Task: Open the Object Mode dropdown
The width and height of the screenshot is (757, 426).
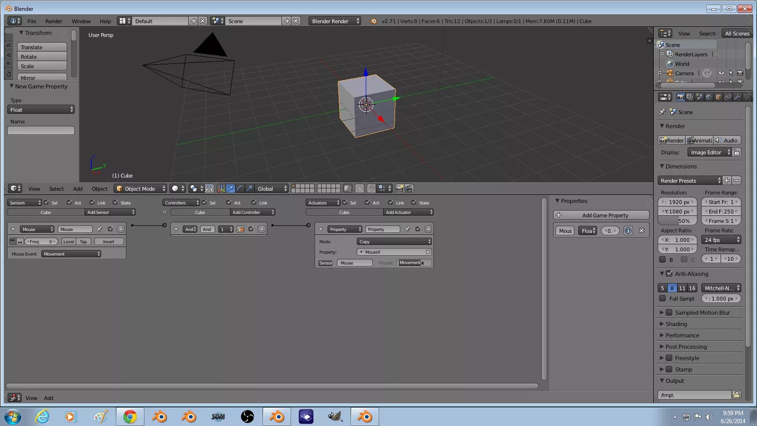Action: (x=140, y=188)
